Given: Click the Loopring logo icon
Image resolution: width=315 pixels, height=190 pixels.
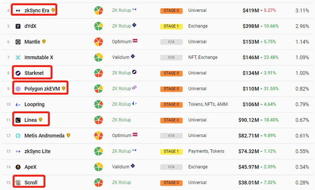Looking at the screenshot, I should (x=18, y=104).
